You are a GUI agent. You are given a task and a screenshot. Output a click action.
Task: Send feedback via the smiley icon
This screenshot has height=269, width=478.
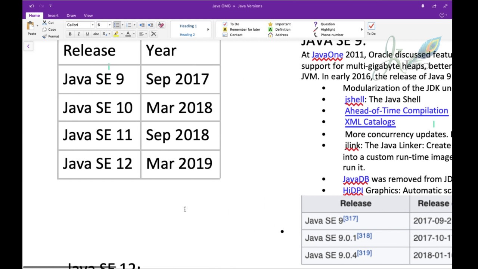pyautogui.click(x=443, y=15)
